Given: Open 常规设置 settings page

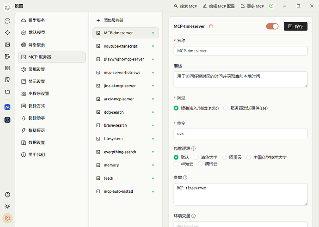Looking at the screenshot, I should click(52, 69).
